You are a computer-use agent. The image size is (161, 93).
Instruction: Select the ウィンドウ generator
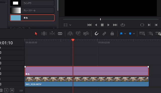(32, 3)
